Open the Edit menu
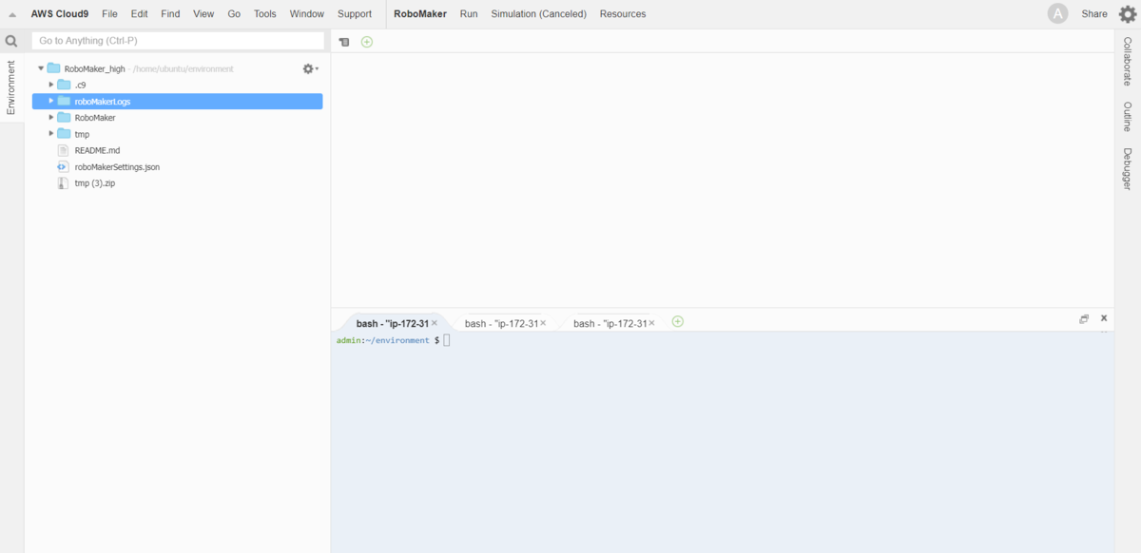This screenshot has height=553, width=1141. [x=139, y=14]
